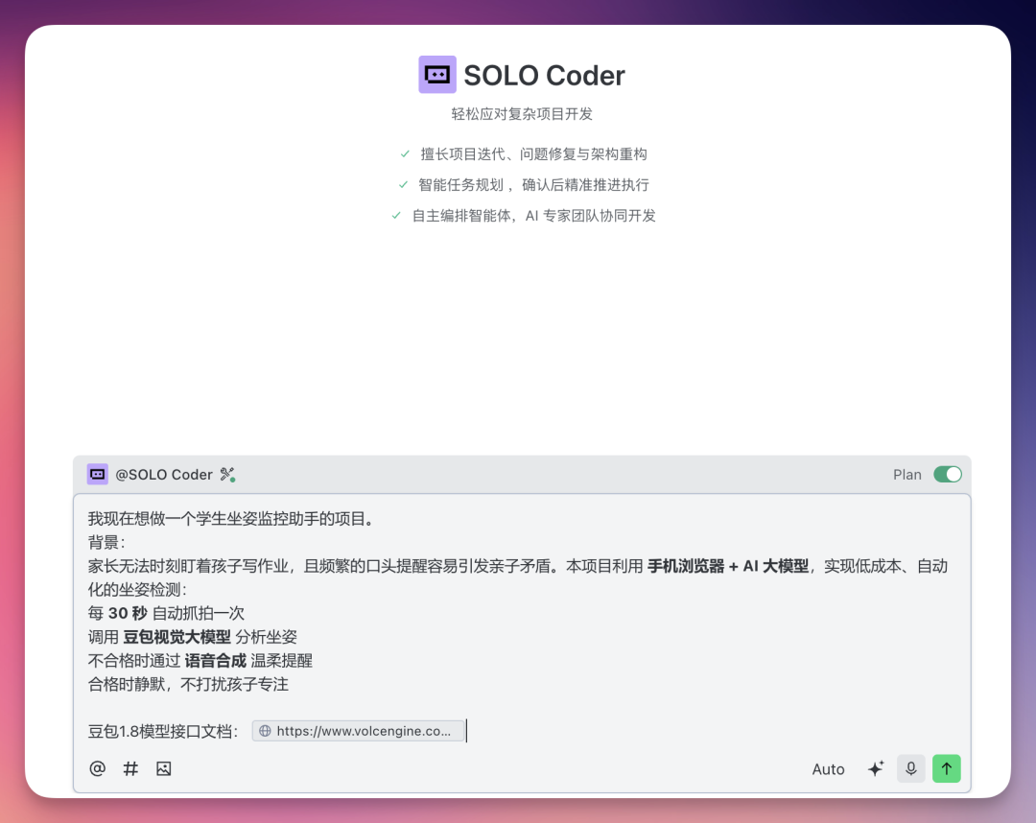Click the SOLO Coder heading text
Screen dimensions: 1036x823
pyautogui.click(x=544, y=75)
